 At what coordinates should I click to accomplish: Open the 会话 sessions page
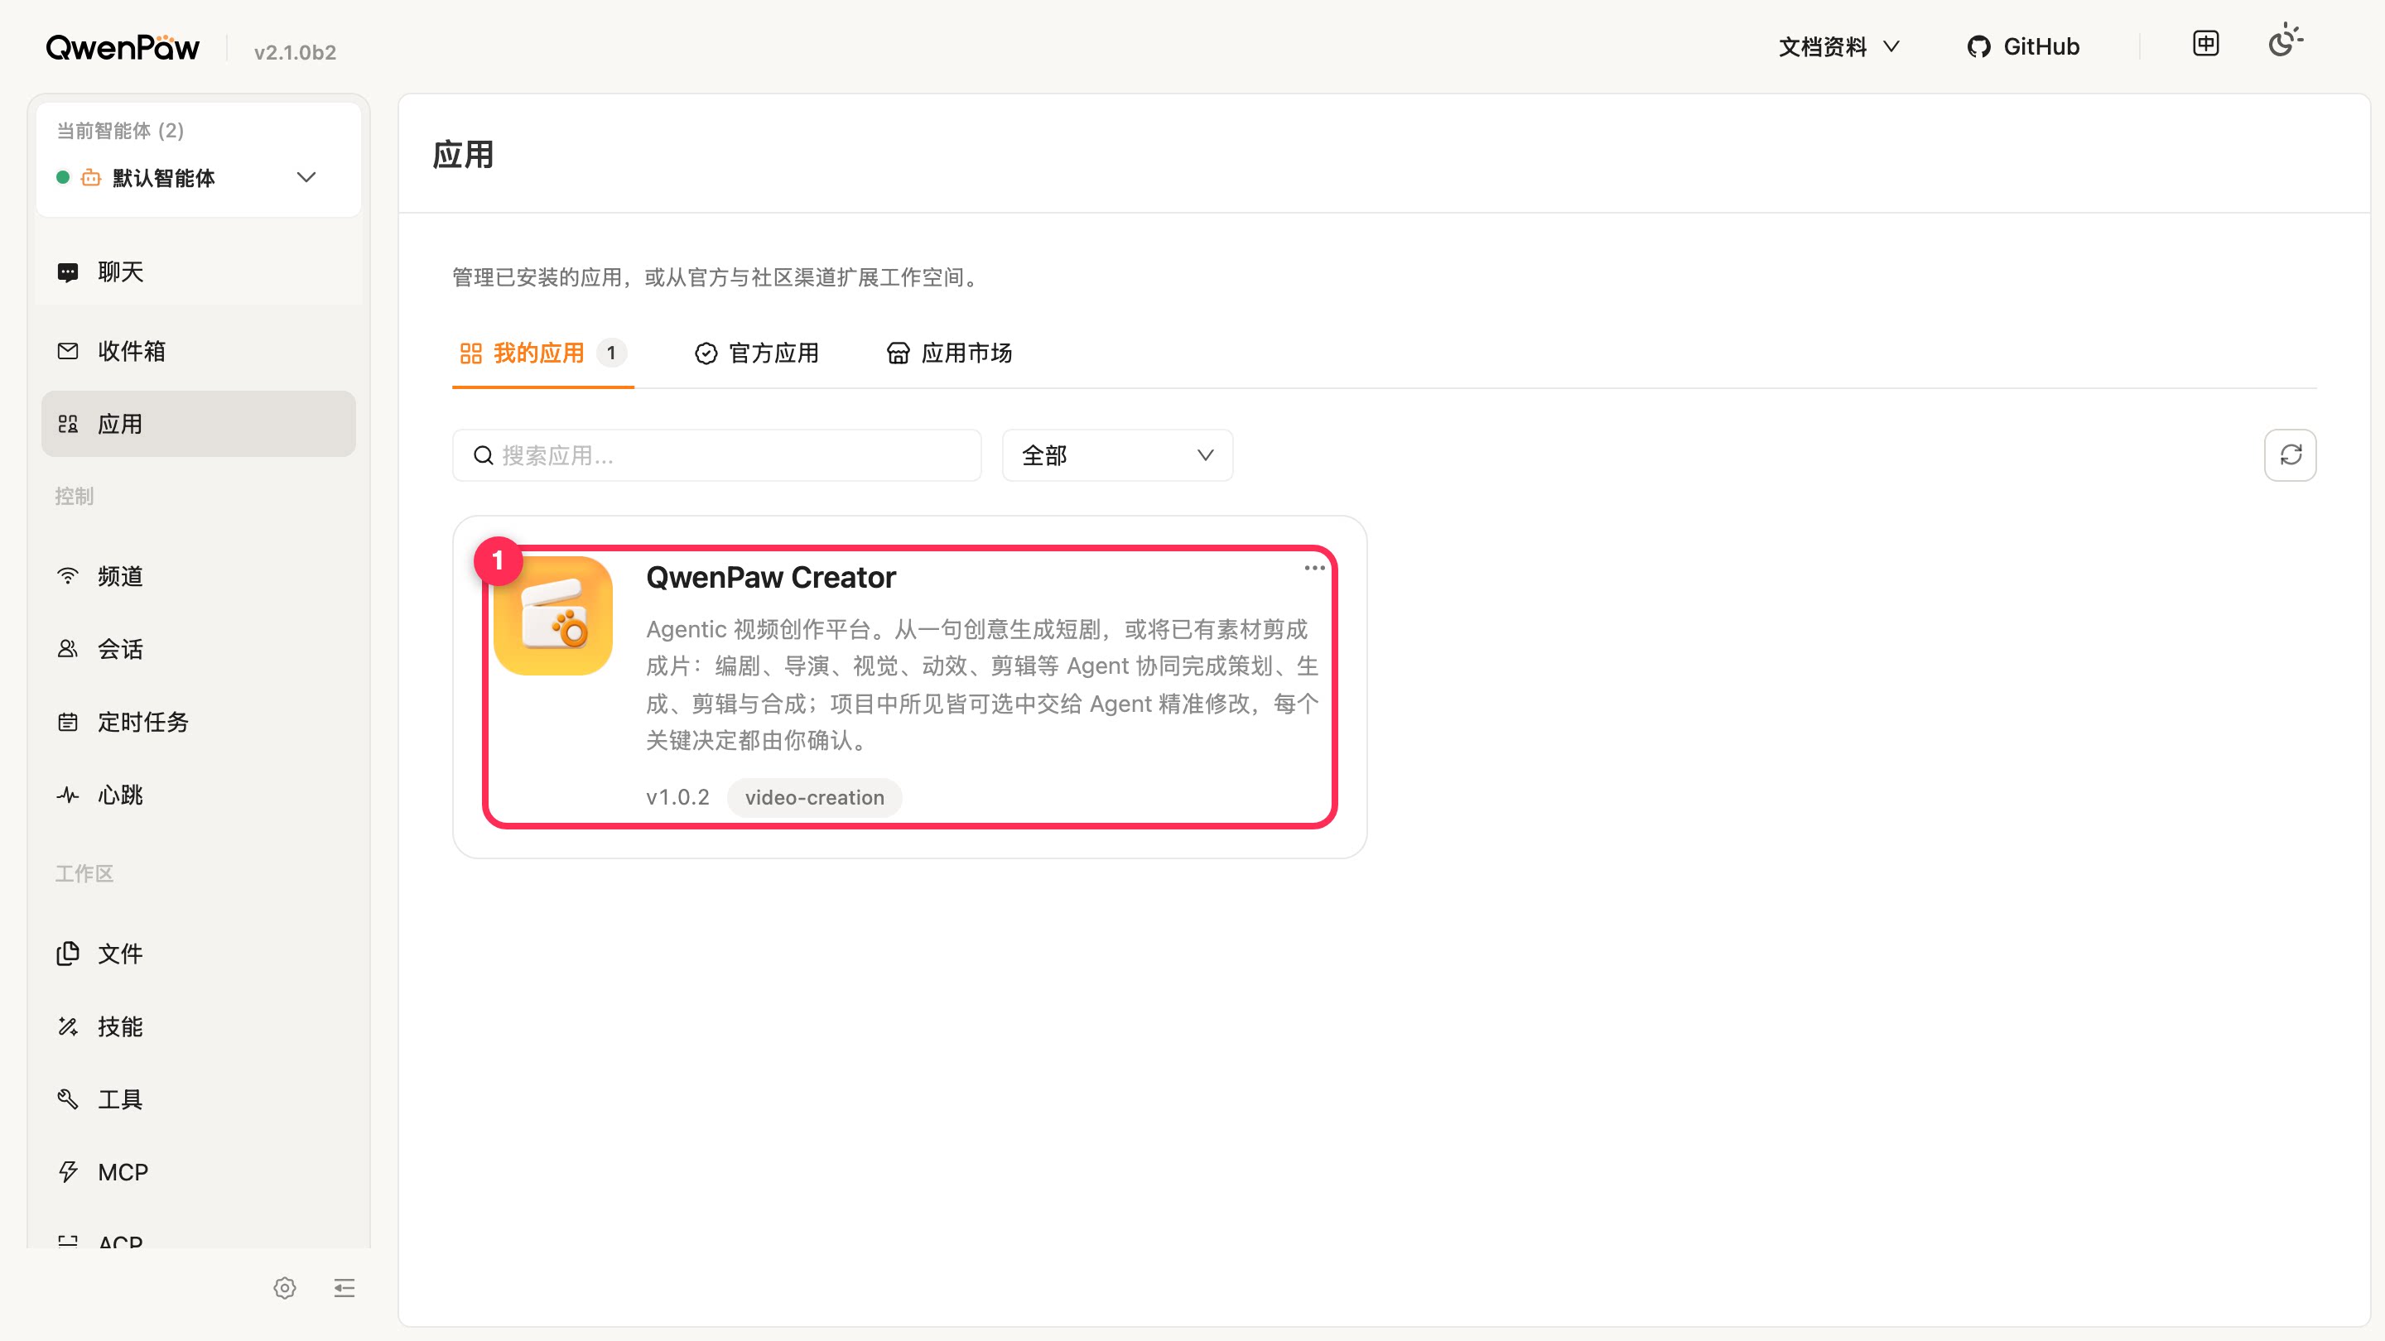pyautogui.click(x=198, y=649)
